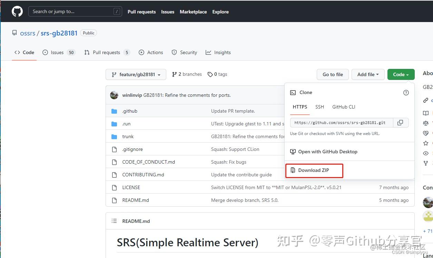Click the Download ZIP option
The image size is (433, 258).
point(314,170)
